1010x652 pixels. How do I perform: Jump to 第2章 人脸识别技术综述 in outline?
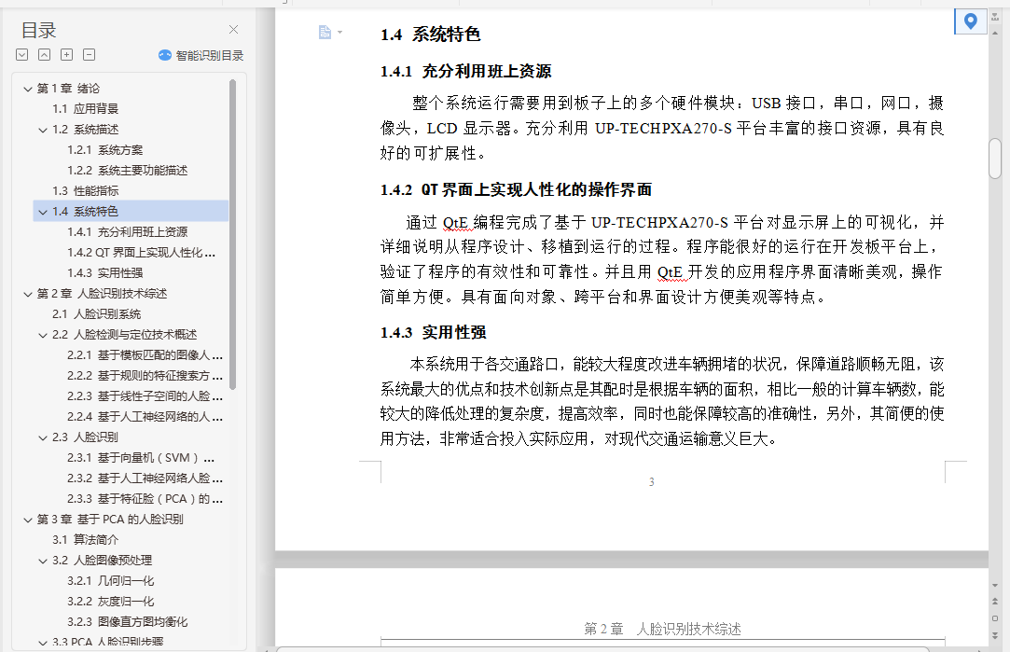[102, 294]
